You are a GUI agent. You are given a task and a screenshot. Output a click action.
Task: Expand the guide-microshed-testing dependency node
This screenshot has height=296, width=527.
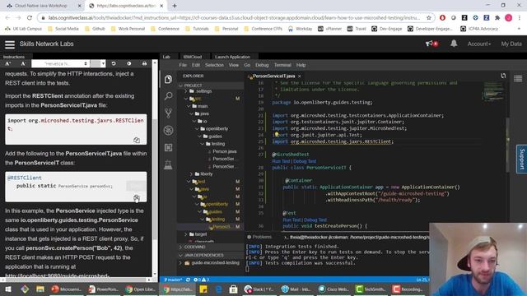(x=181, y=263)
